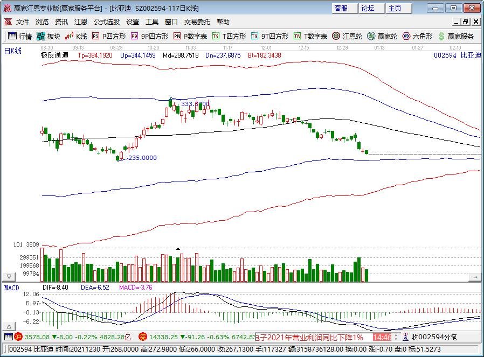Click the DIF=-8.40 value

(x=56, y=288)
